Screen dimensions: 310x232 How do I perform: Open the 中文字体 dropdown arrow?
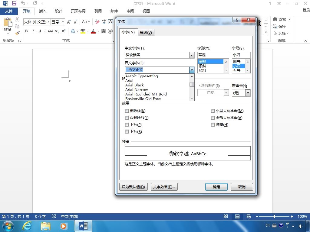pos(192,55)
